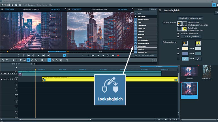Click Vergleichsmodus starten button
The height and width of the screenshot is (122, 218).
(x=190, y=18)
